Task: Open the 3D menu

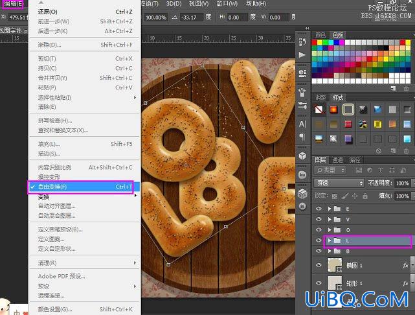Action: pyautogui.click(x=174, y=4)
